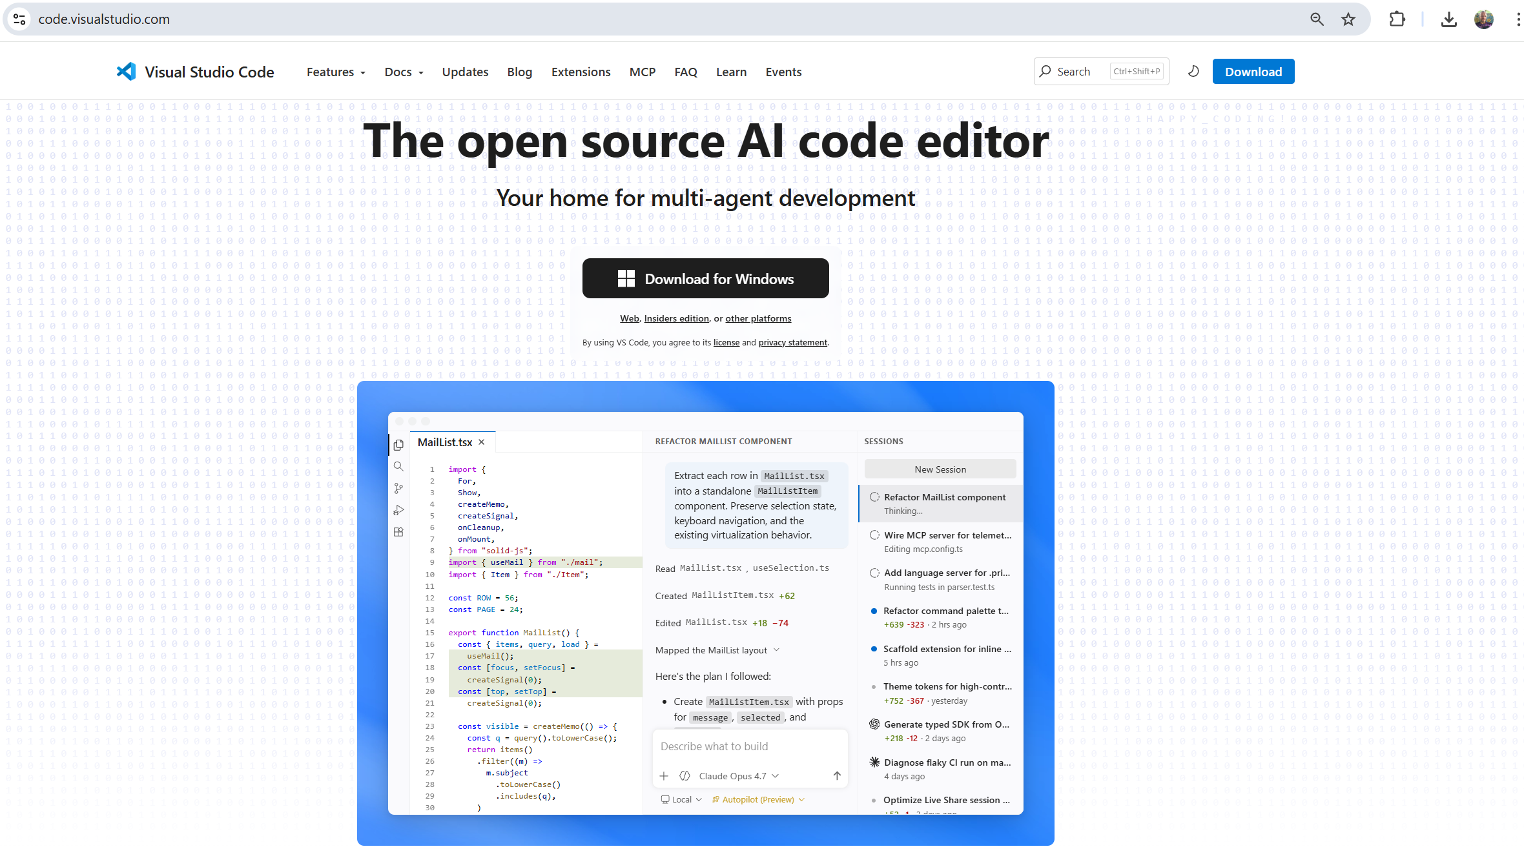Click the send arrow in chat box

coord(837,776)
